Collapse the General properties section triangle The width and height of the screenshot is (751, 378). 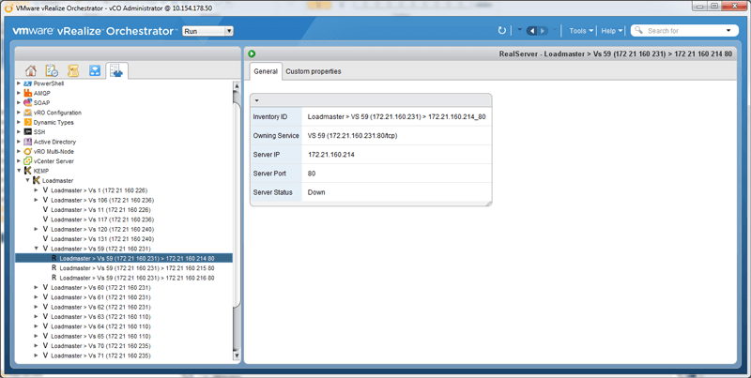256,100
